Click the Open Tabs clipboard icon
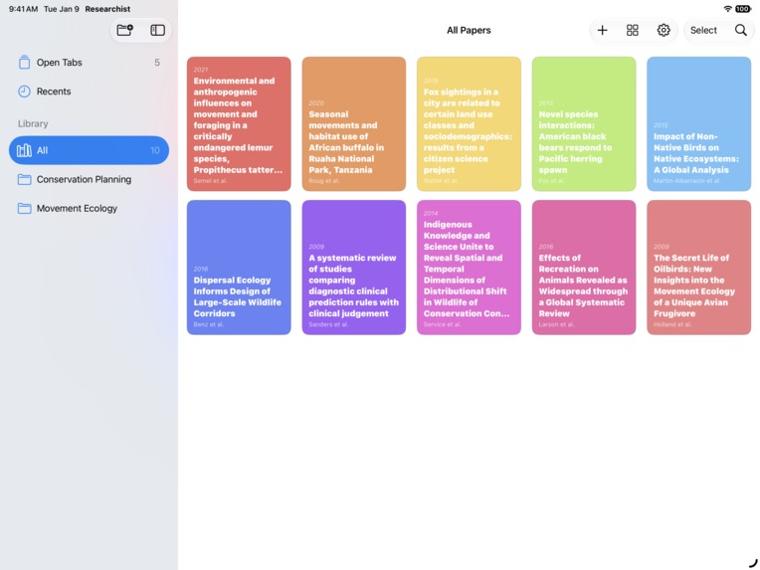This screenshot has width=760, height=570. pyautogui.click(x=24, y=63)
